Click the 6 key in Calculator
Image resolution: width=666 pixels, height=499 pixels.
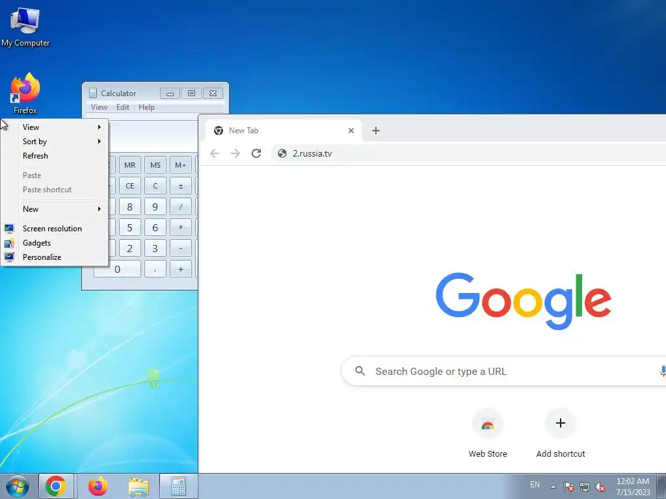point(155,228)
